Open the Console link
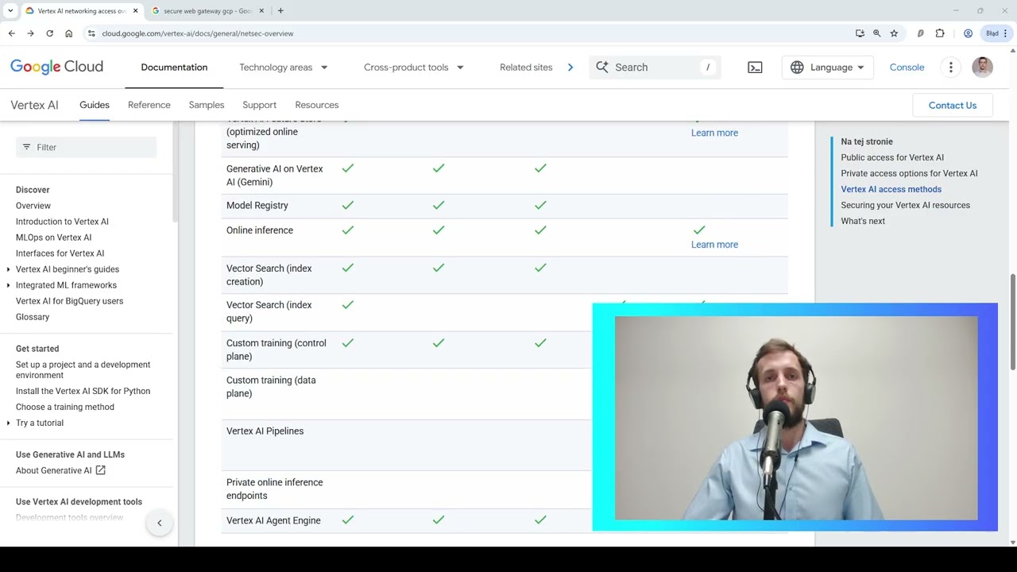Screen dimensions: 1017x572 point(907,68)
